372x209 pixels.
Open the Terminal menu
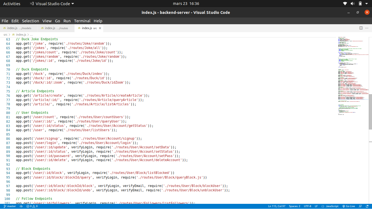pyautogui.click(x=82, y=21)
